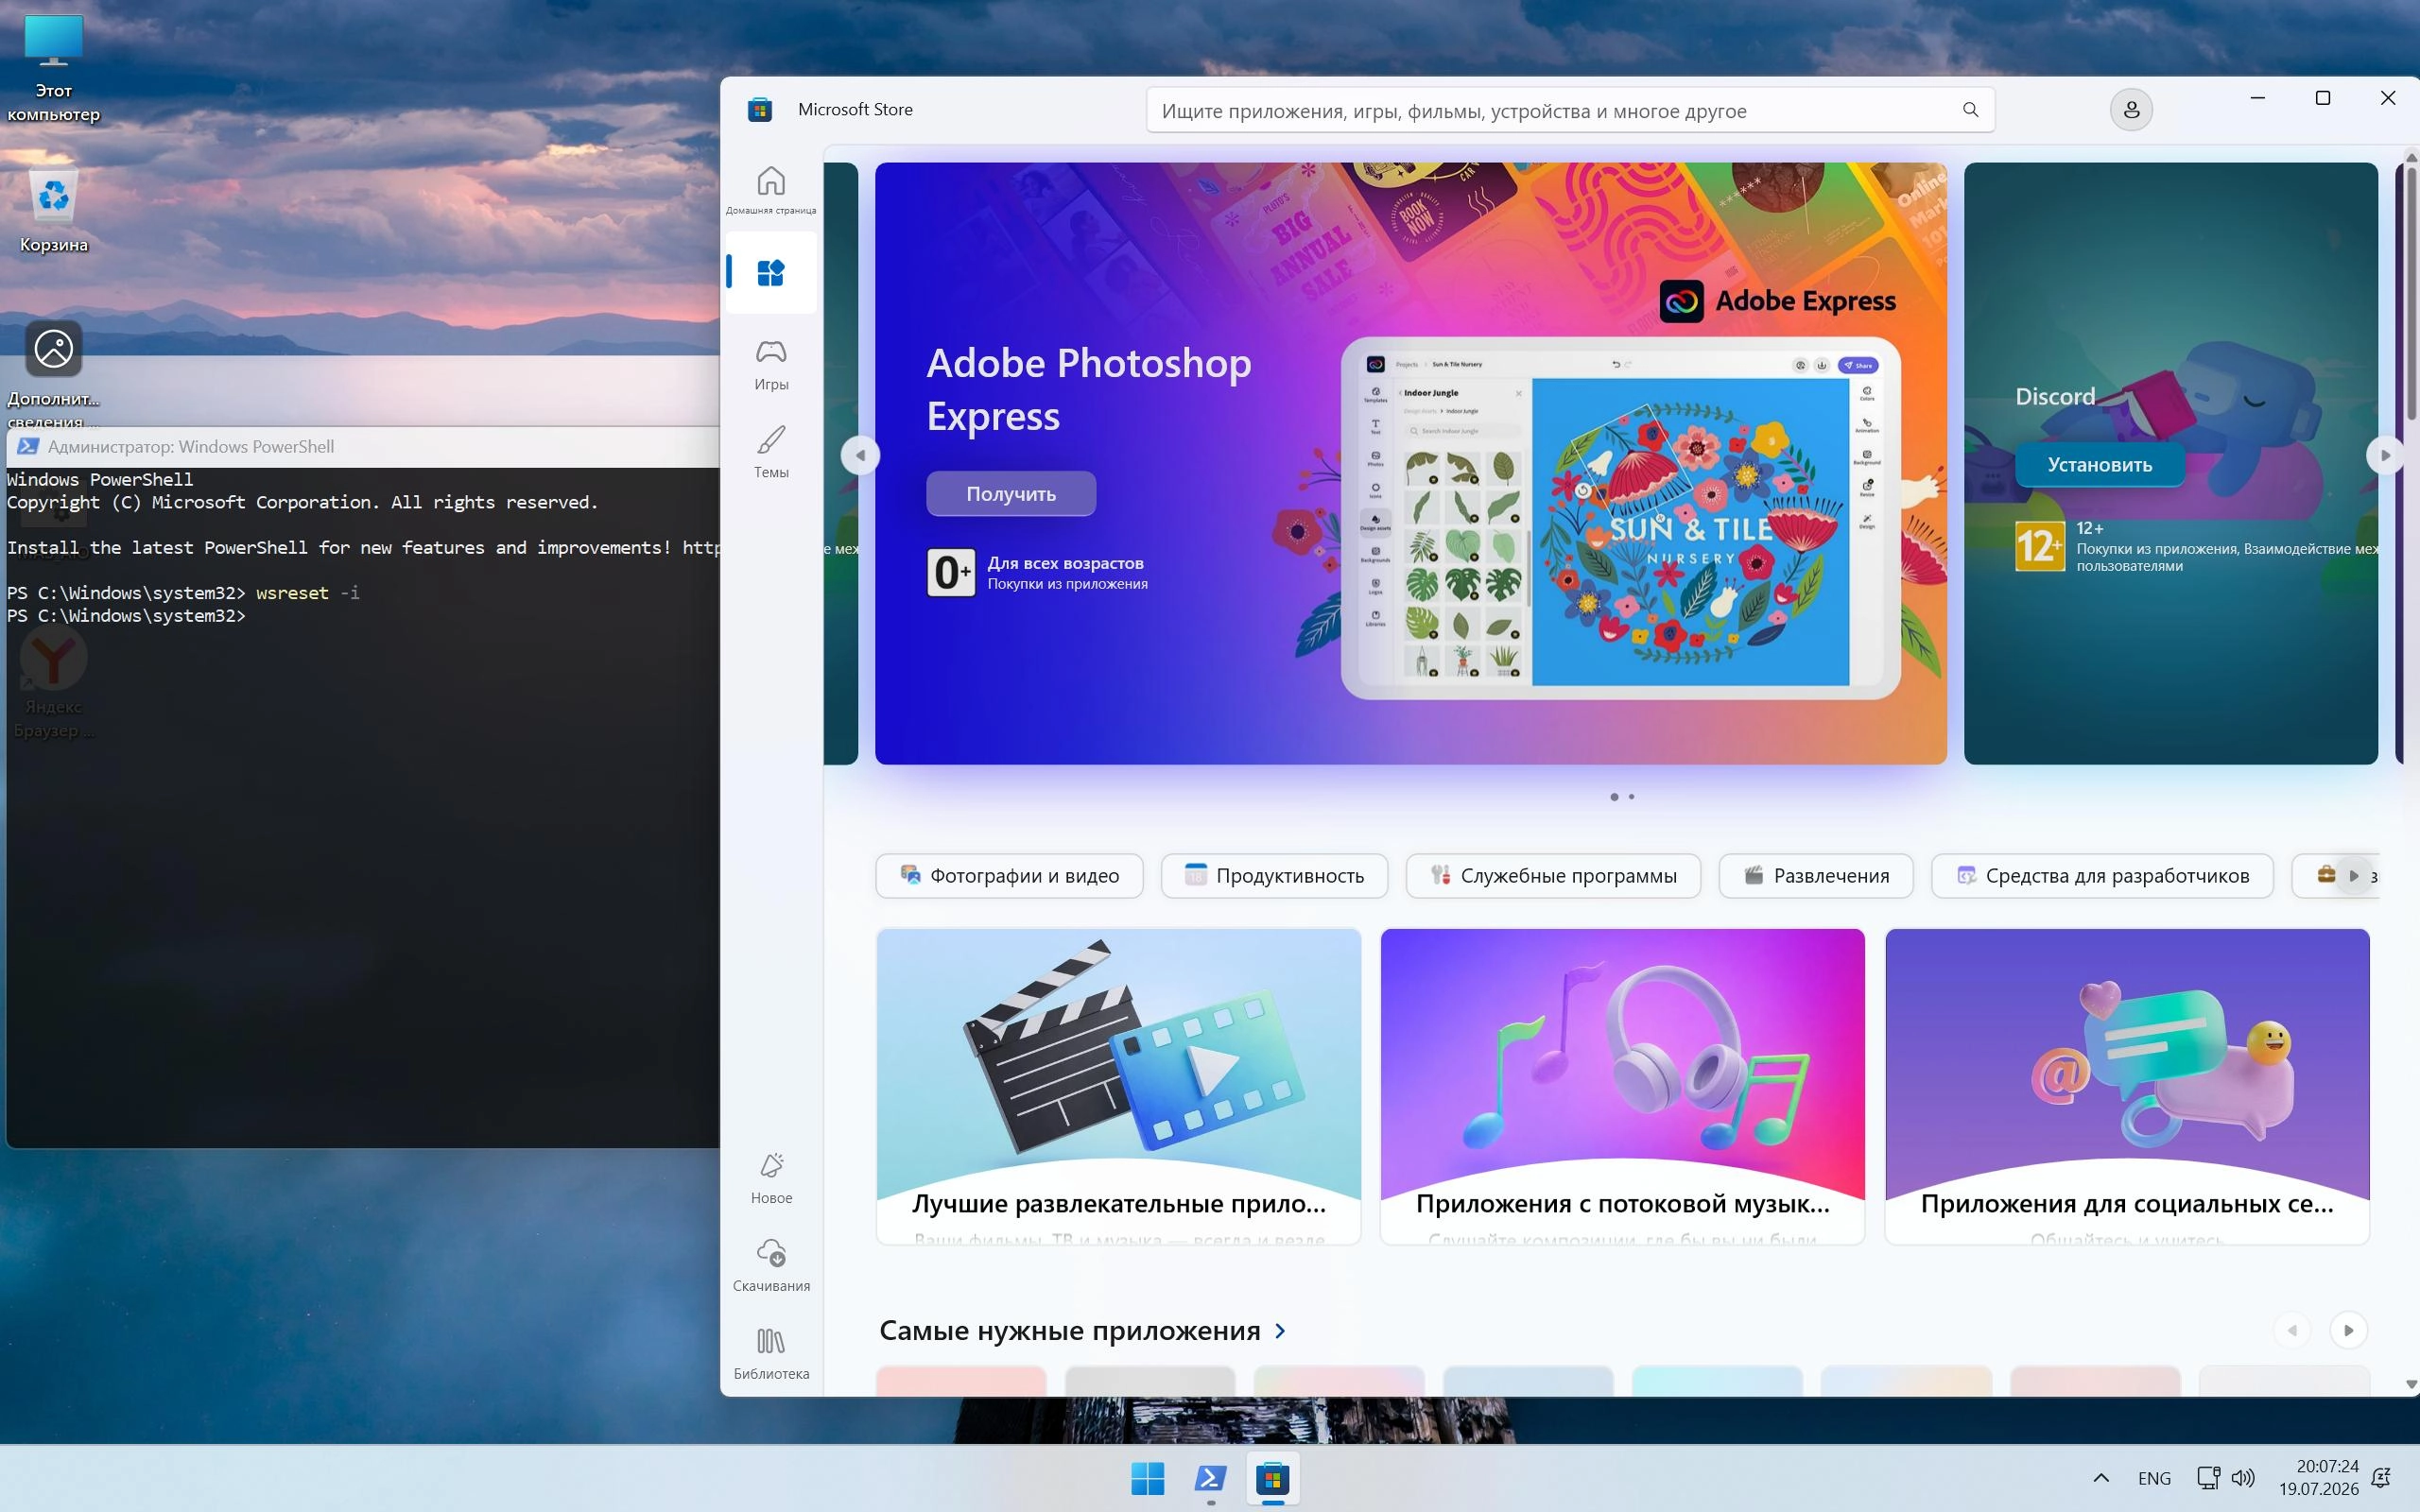This screenshot has width=2420, height=1512.
Task: Click the Получить button for Adobe Photoshop Express
Action: pos(1011,494)
